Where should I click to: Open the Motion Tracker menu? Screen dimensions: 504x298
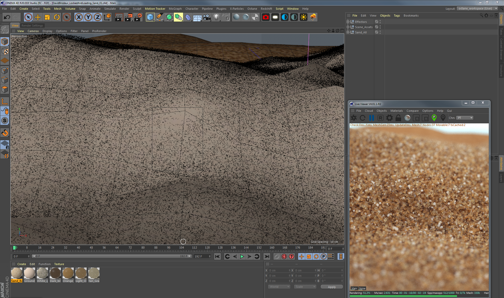pos(155,8)
